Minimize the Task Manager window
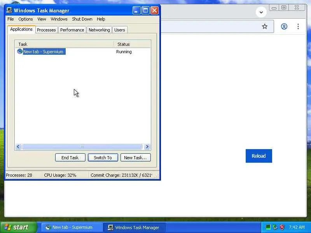 tap(136, 10)
